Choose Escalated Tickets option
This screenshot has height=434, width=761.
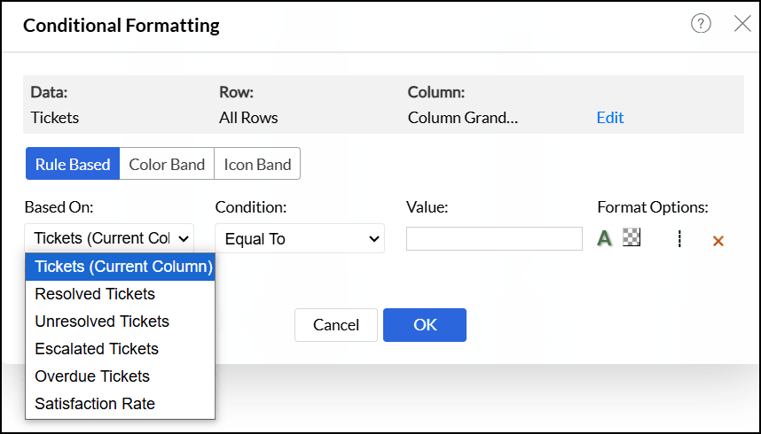pyautogui.click(x=97, y=349)
